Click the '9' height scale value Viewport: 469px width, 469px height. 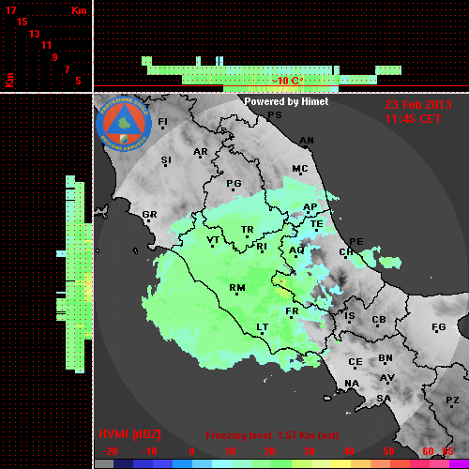[x=55, y=57]
